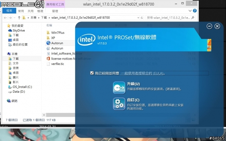This screenshot has height=141, width=226.
Task: Select 下載 under 本機
Action: click(16, 59)
